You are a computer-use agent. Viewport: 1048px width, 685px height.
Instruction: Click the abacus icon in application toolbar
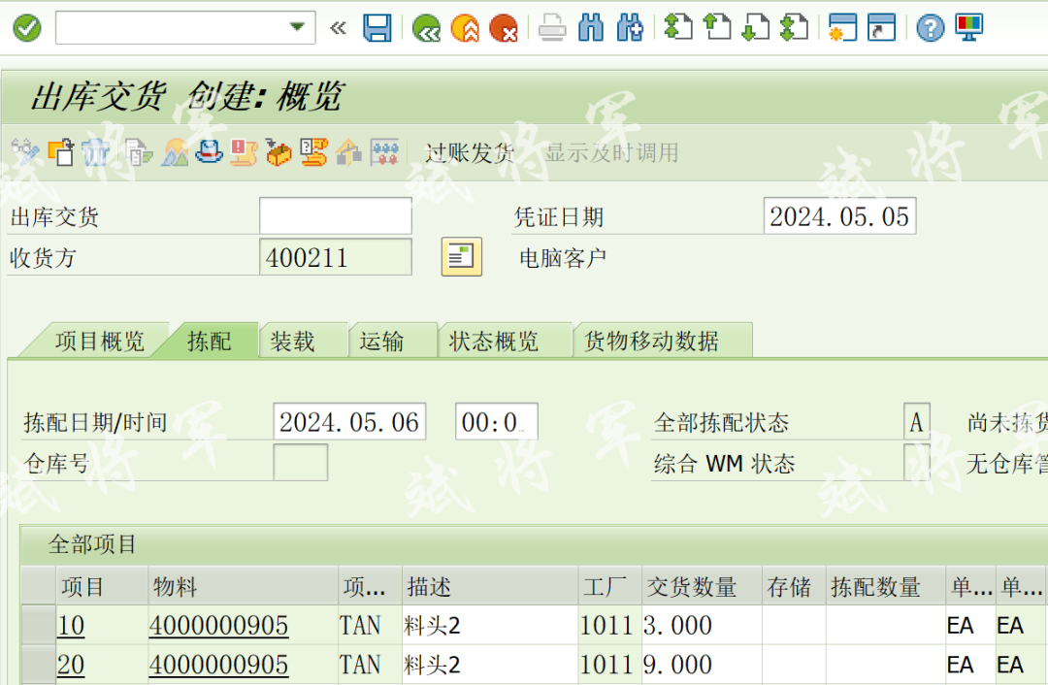[384, 152]
